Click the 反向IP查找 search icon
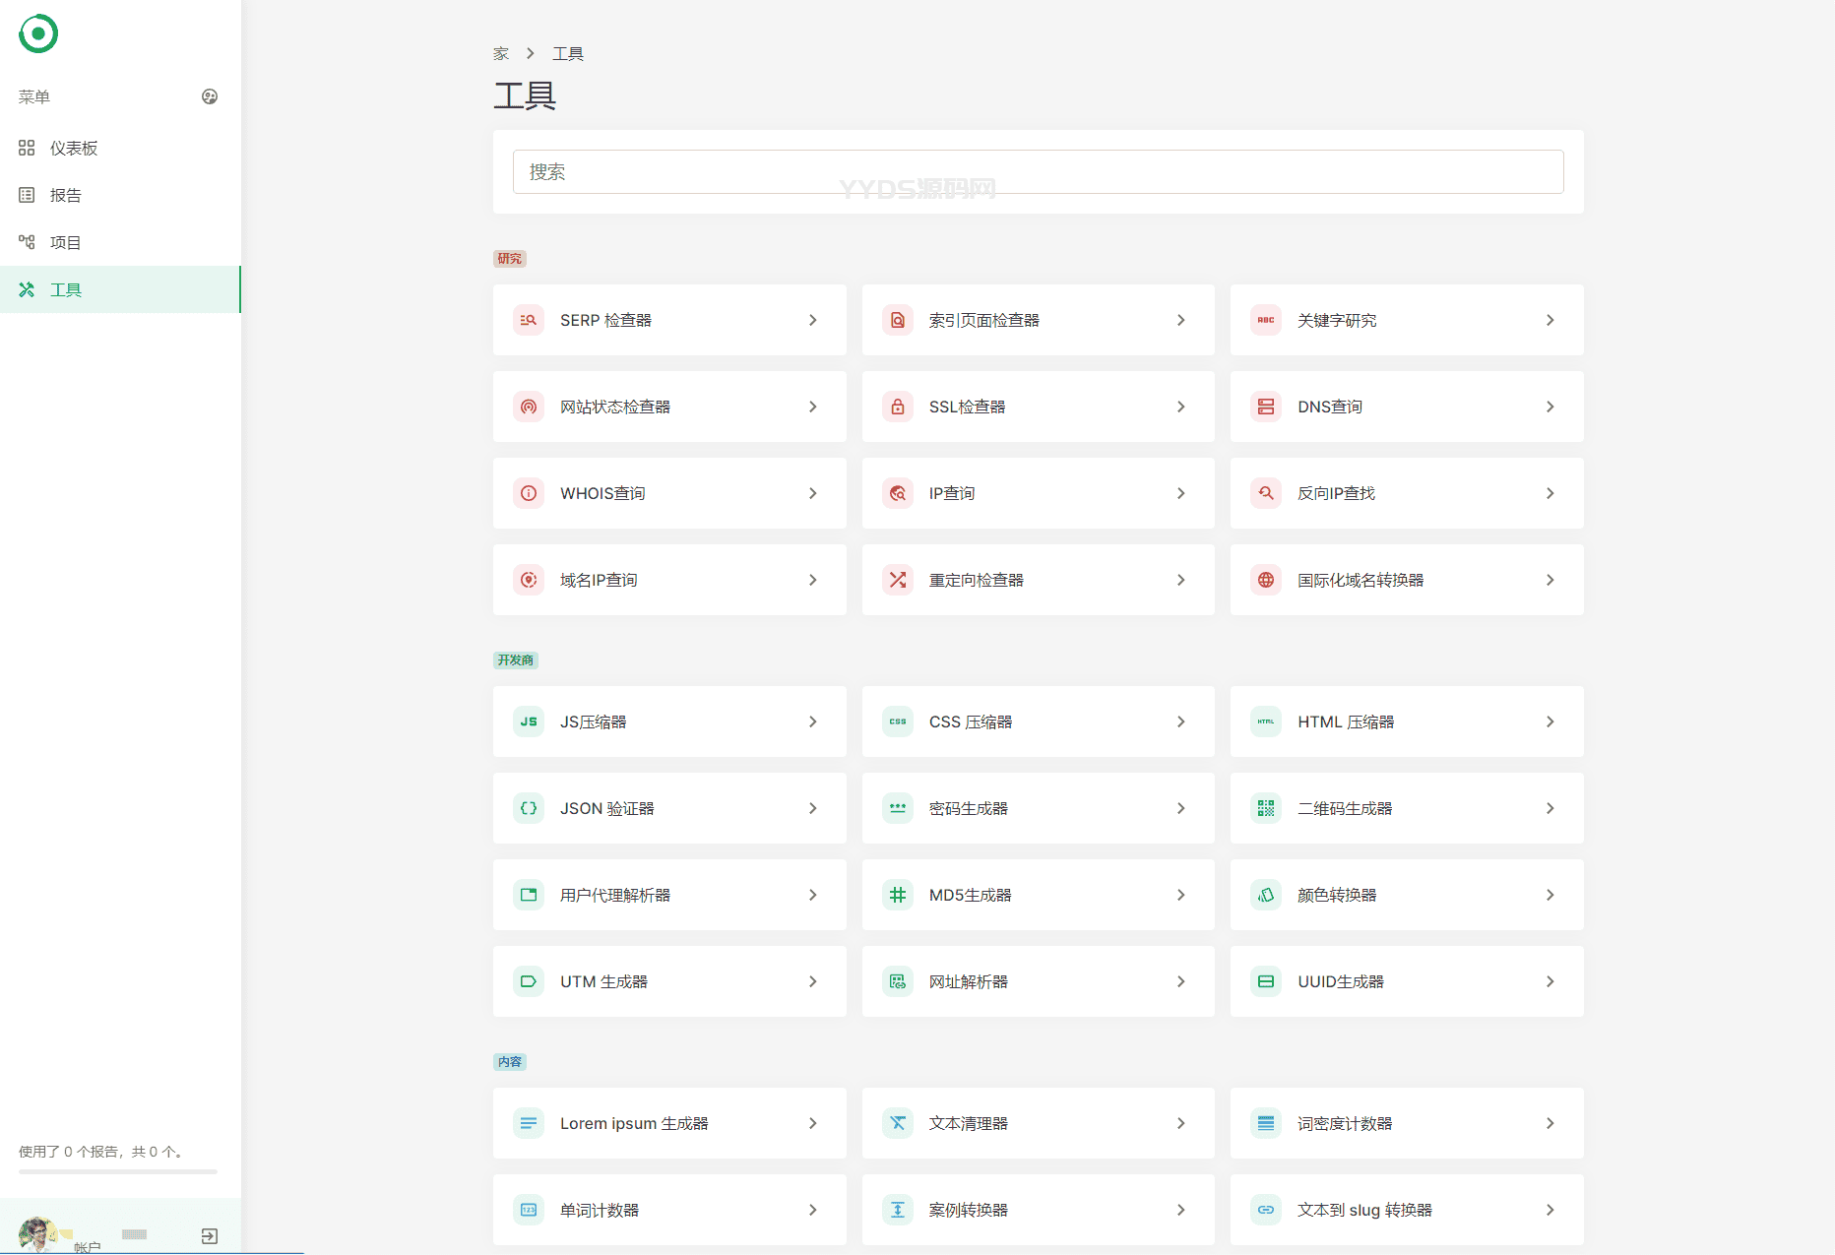This screenshot has height=1255, width=1835. 1266,493
